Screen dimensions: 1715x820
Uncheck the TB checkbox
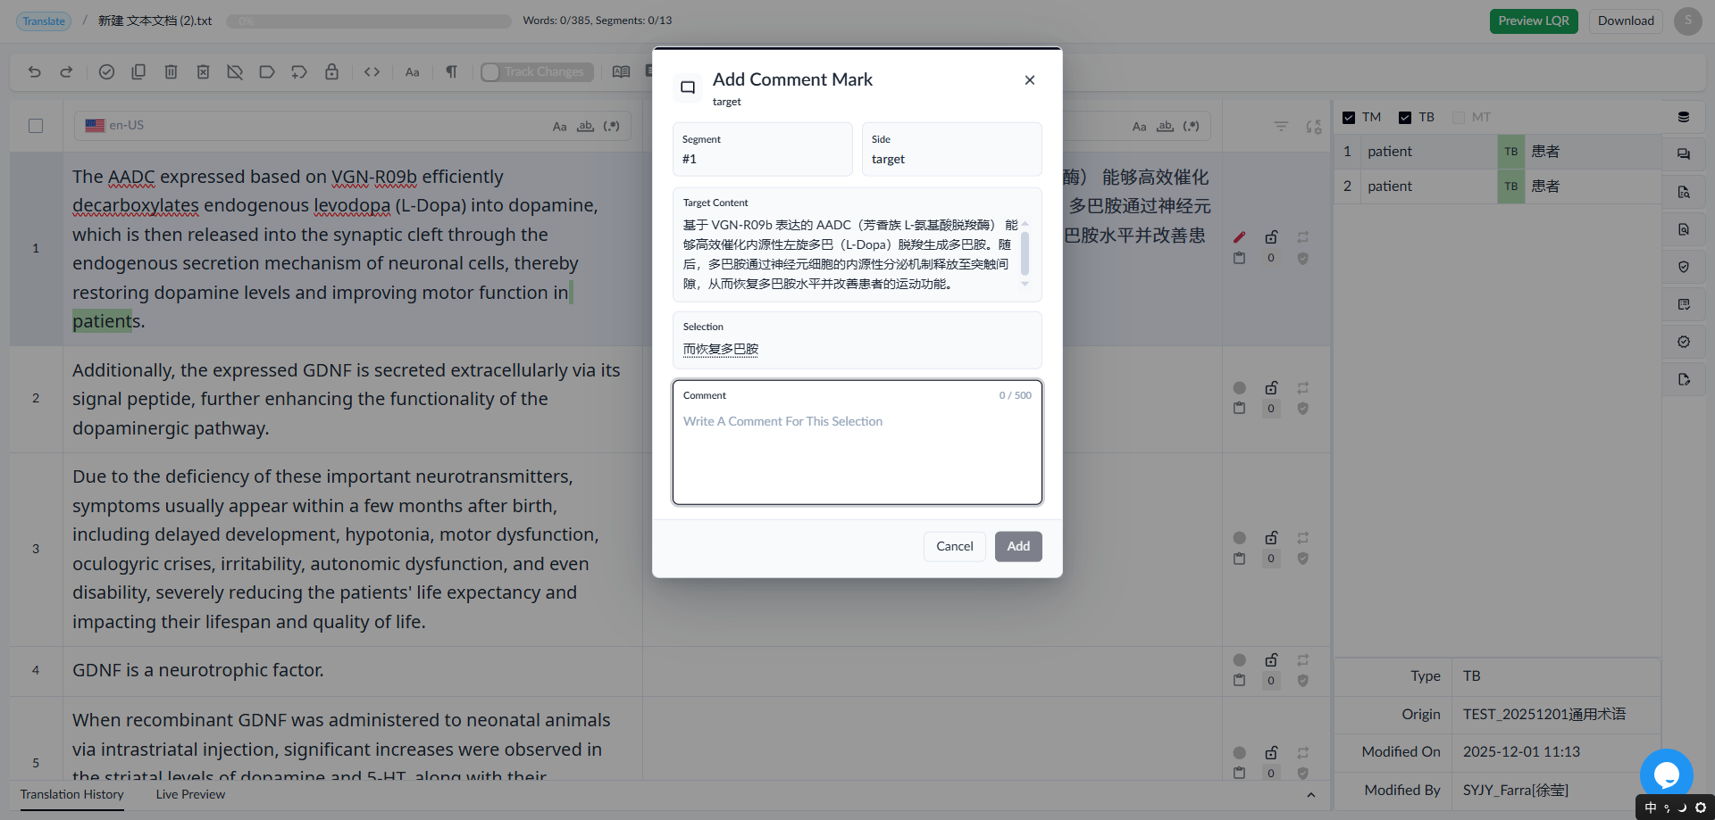1405,118
